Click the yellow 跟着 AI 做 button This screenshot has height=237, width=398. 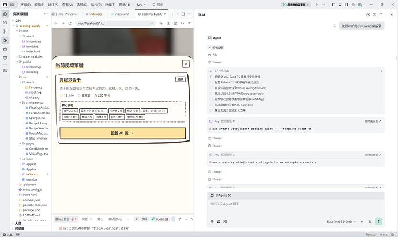point(122,133)
